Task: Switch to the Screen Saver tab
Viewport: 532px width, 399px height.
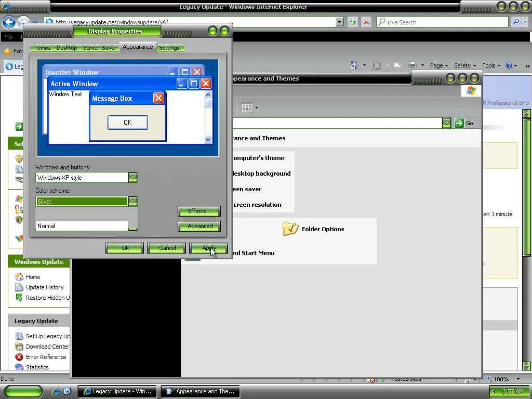Action: [100, 48]
